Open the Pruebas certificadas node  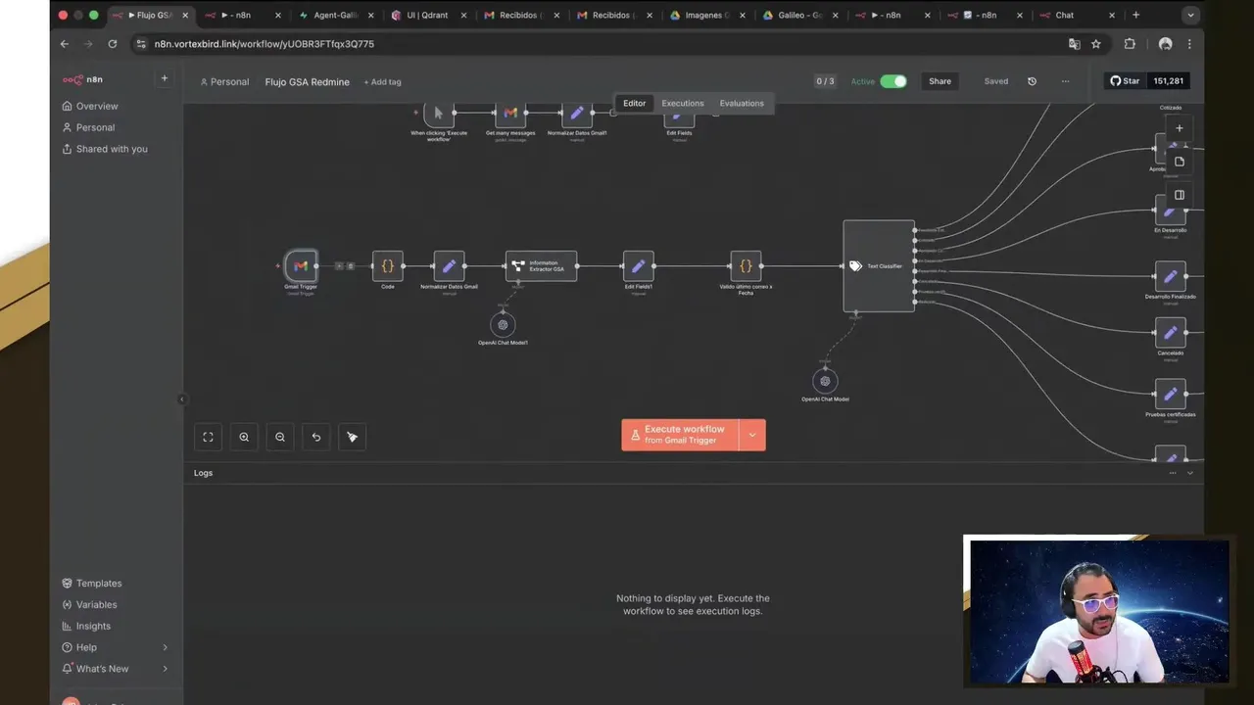[1170, 395]
